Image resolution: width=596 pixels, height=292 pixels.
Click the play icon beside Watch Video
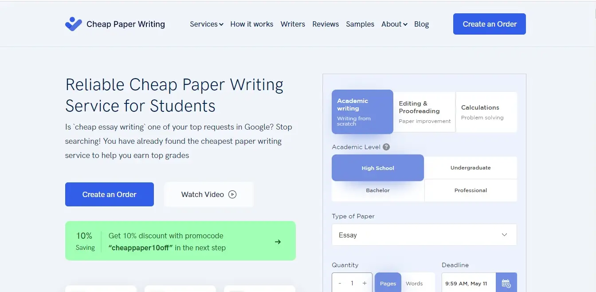[232, 194]
